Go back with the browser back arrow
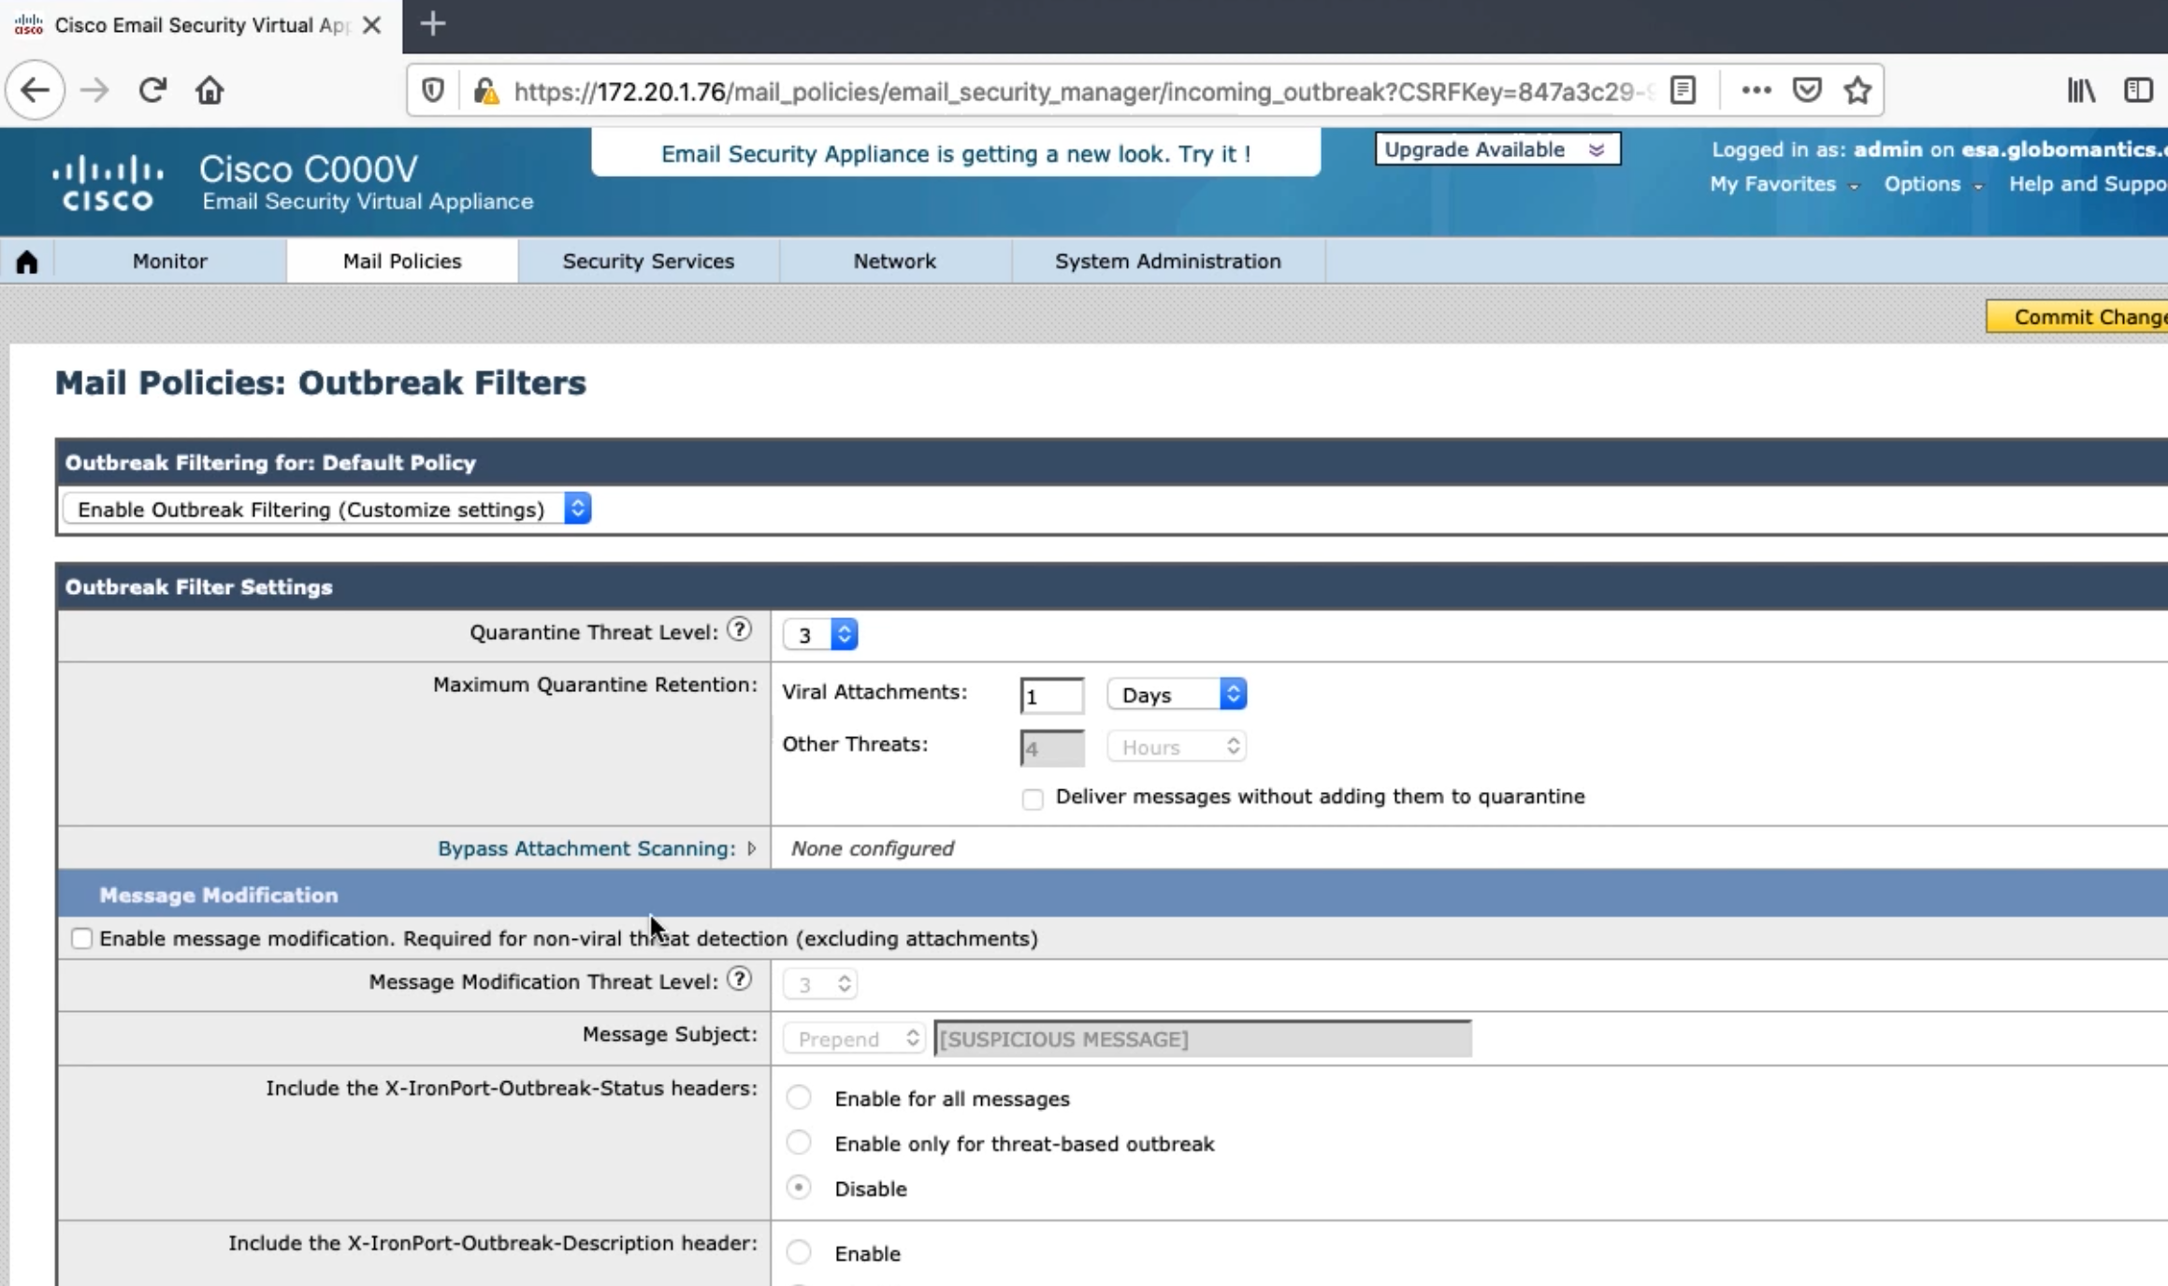Screen dimensions: 2168x1286 35,91
